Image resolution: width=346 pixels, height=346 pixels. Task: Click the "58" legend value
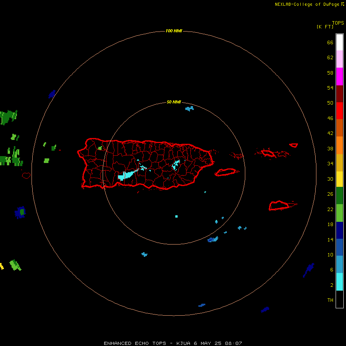coord(330,73)
